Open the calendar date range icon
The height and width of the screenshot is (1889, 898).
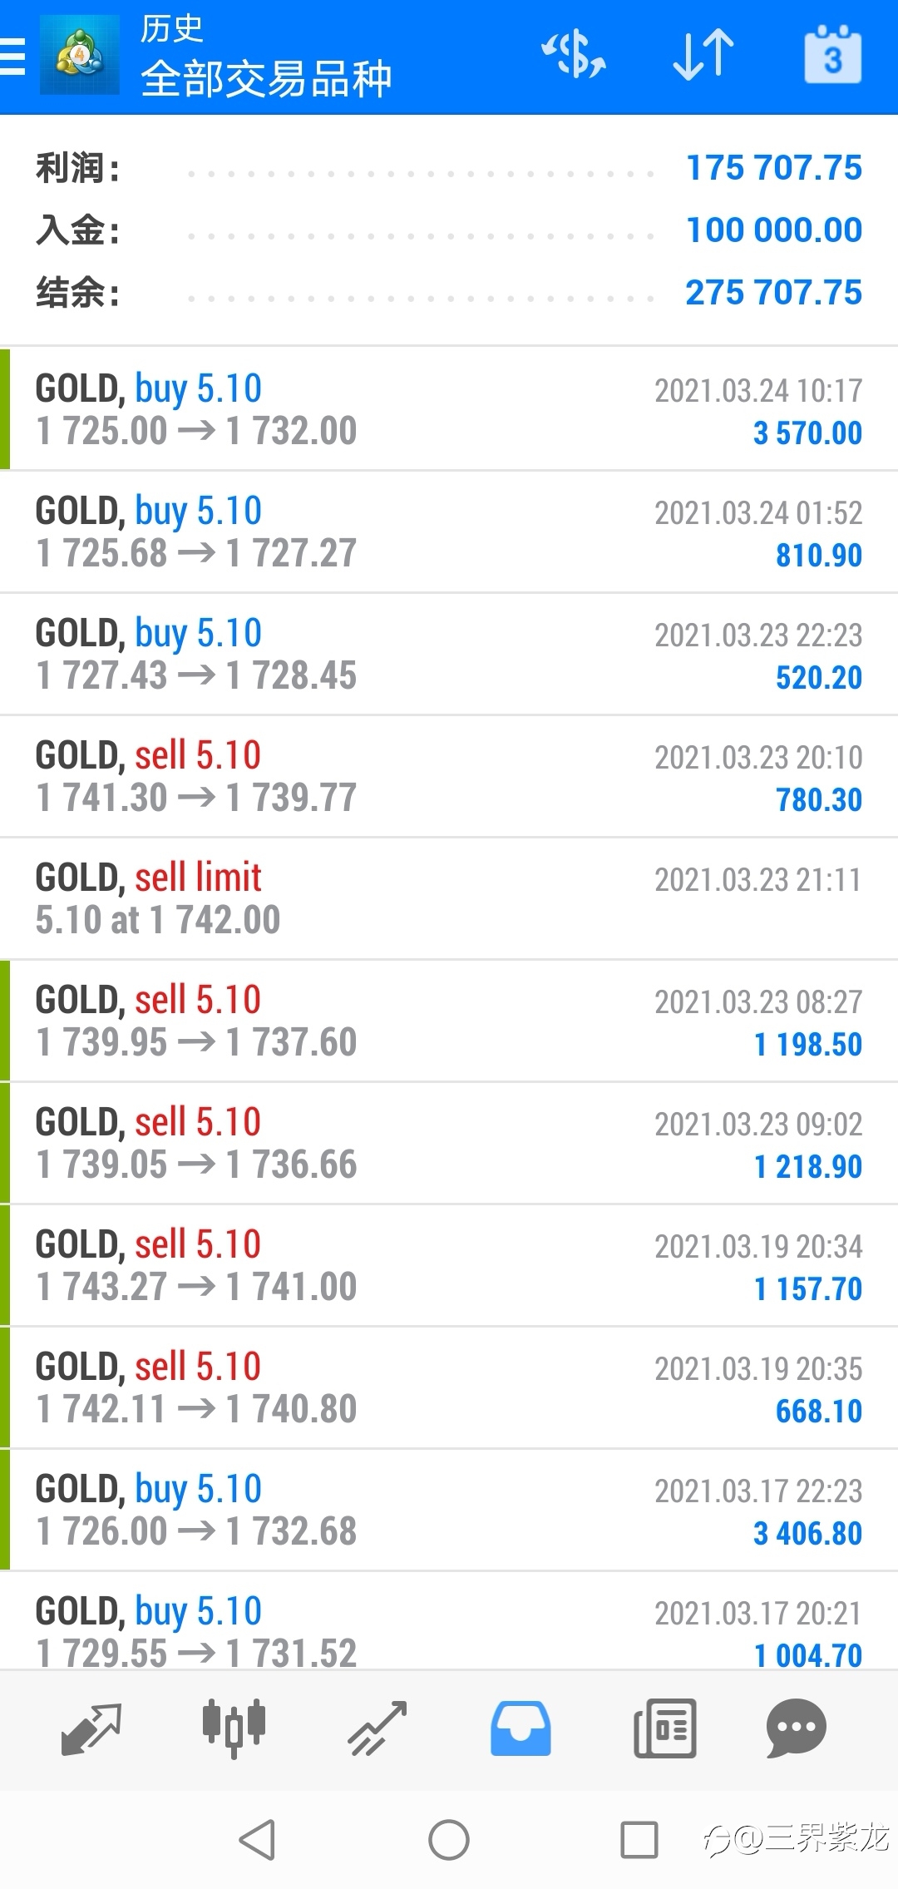pos(832,55)
